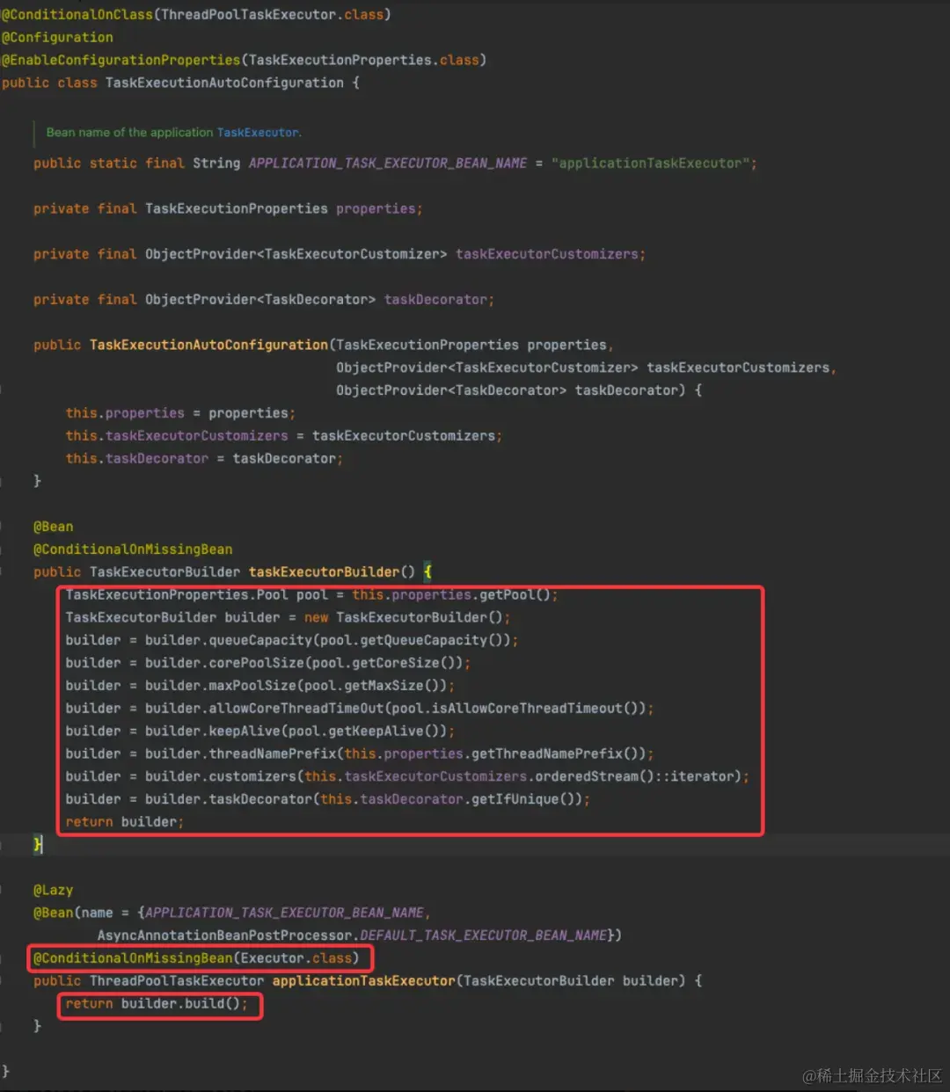Click the taskExecutorBuilder method name
The width and height of the screenshot is (950, 1092).
click(325, 572)
